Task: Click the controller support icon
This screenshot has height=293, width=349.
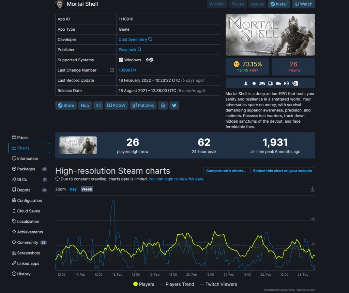Action: click(262, 83)
